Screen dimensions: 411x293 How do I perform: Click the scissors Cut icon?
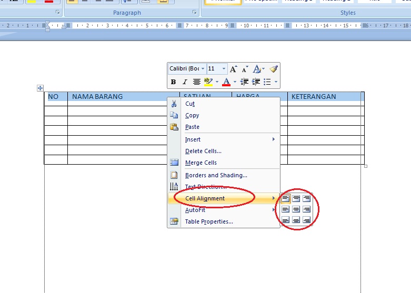pyautogui.click(x=174, y=104)
